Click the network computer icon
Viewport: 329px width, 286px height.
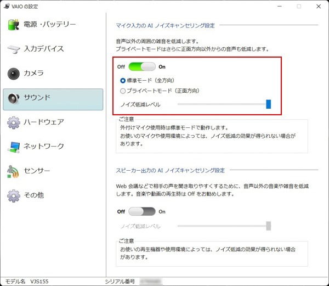click(x=13, y=147)
